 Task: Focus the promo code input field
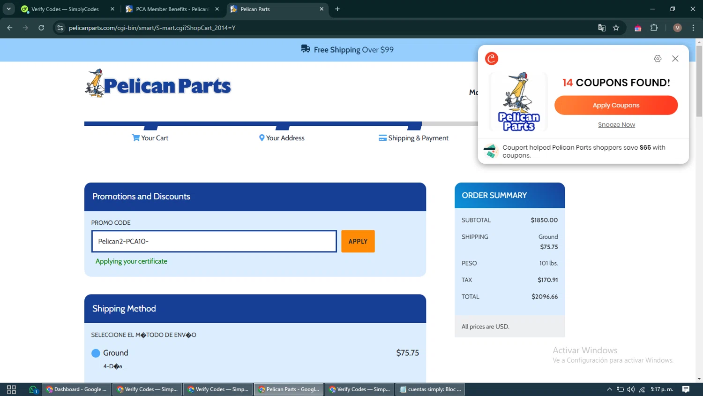214,241
